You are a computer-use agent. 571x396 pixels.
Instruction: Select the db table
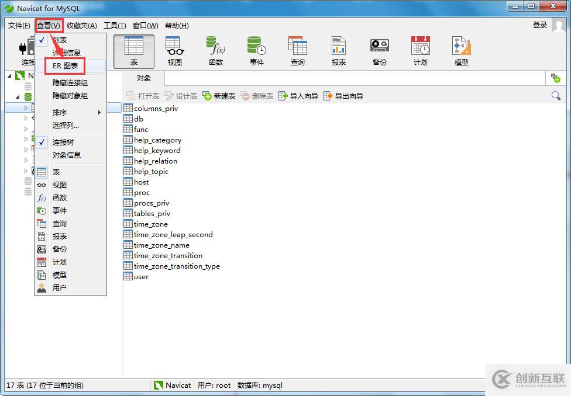(133, 119)
